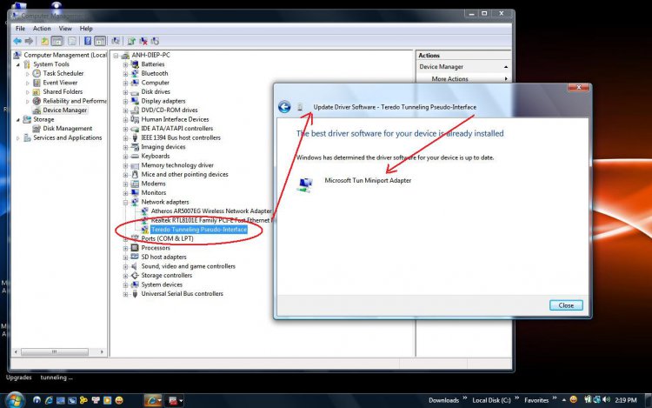Image resolution: width=652 pixels, height=408 pixels.
Task: Toggle the Show/Hide Action Pane toolbar icon
Action: 100,41
